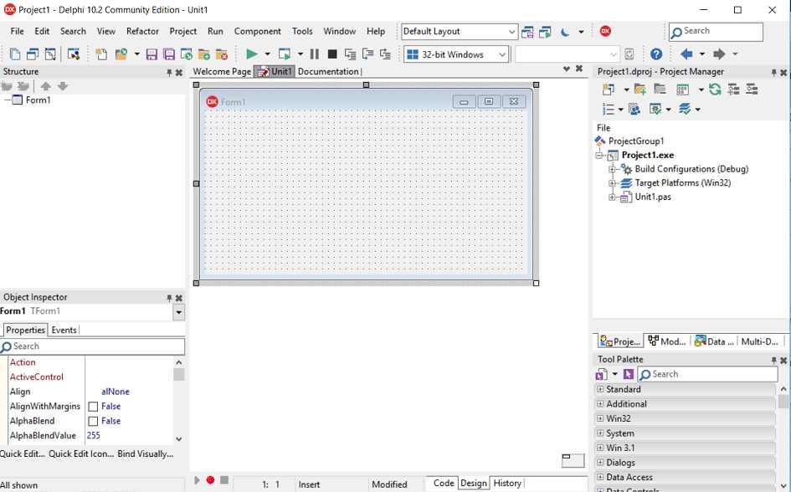Click Project Manager Expand all icon
The image size is (791, 492).
(x=733, y=90)
